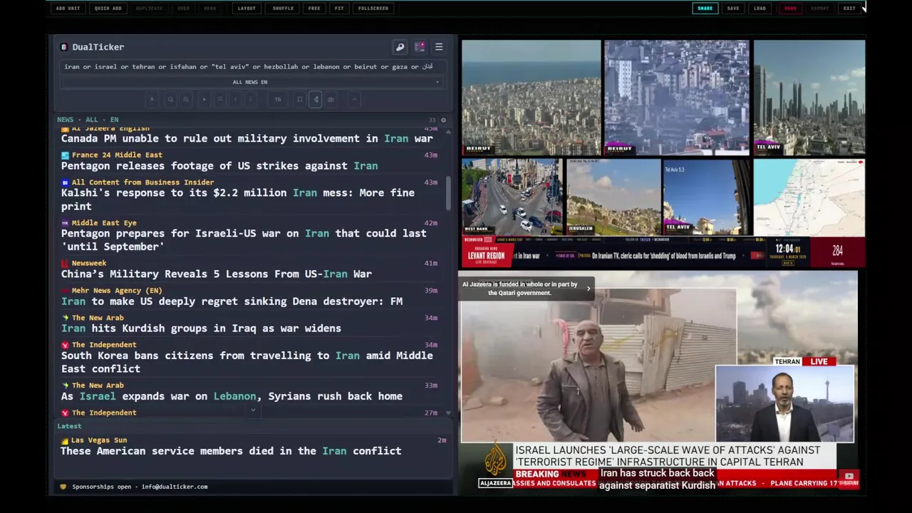The height and width of the screenshot is (513, 912).
Task: Click the news list scrollbar thumb
Action: point(448,192)
